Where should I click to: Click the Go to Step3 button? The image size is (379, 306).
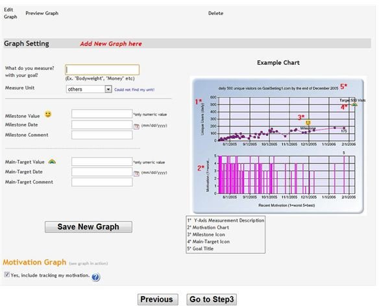[212, 300]
